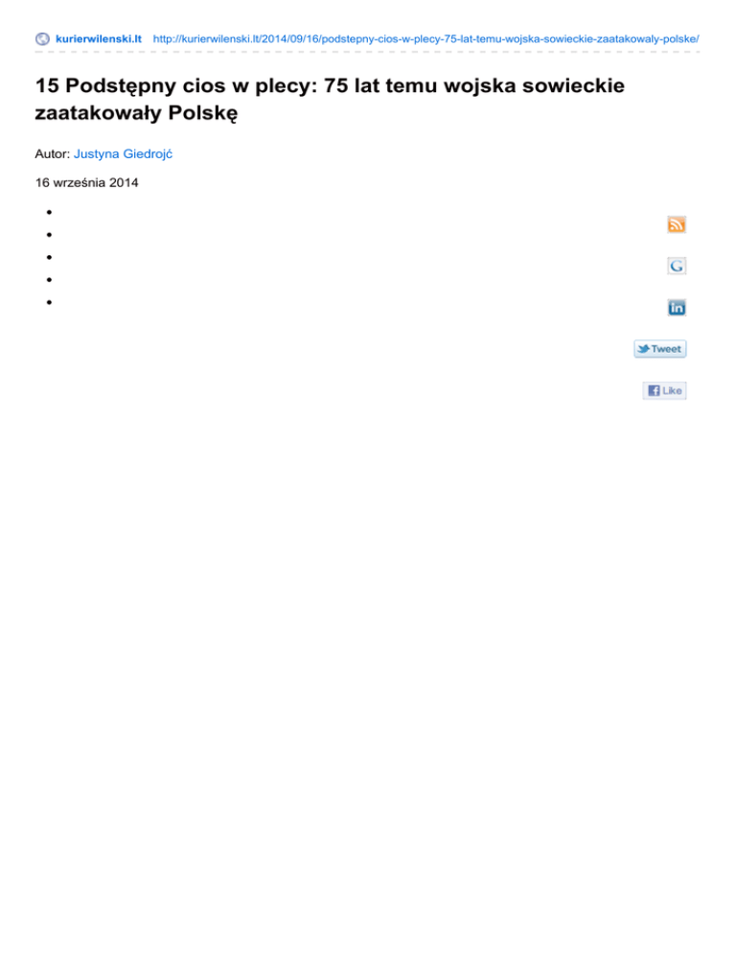Click the Facebook f logo

click(654, 390)
